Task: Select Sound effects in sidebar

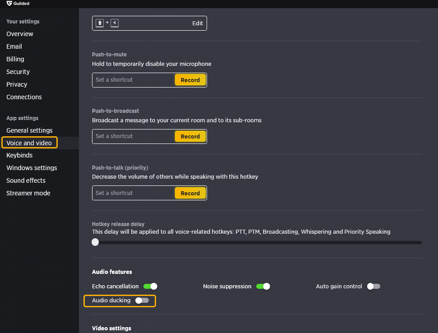Action: 26,180
